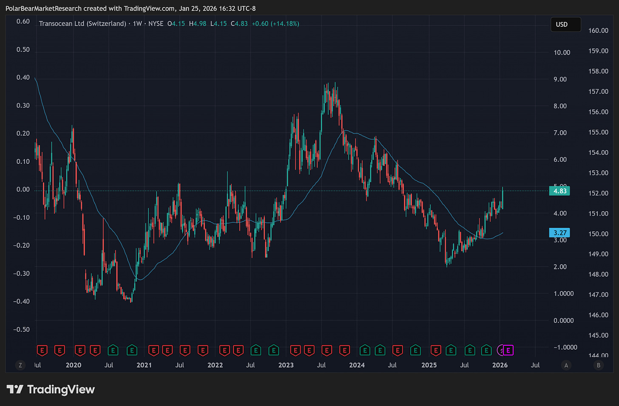Click the 145.00 value on the outer price scale
Viewport: 619px width, 406px height.
598,335
